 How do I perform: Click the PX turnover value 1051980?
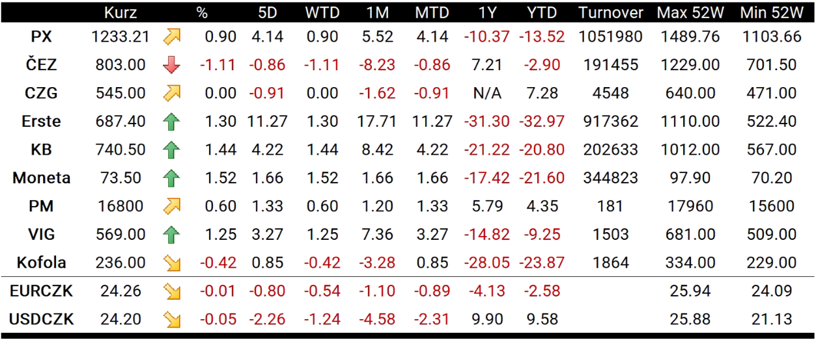coord(611,37)
